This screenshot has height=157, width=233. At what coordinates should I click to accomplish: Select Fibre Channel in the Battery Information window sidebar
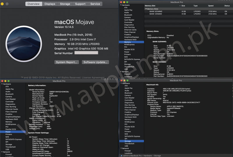[11, 112]
